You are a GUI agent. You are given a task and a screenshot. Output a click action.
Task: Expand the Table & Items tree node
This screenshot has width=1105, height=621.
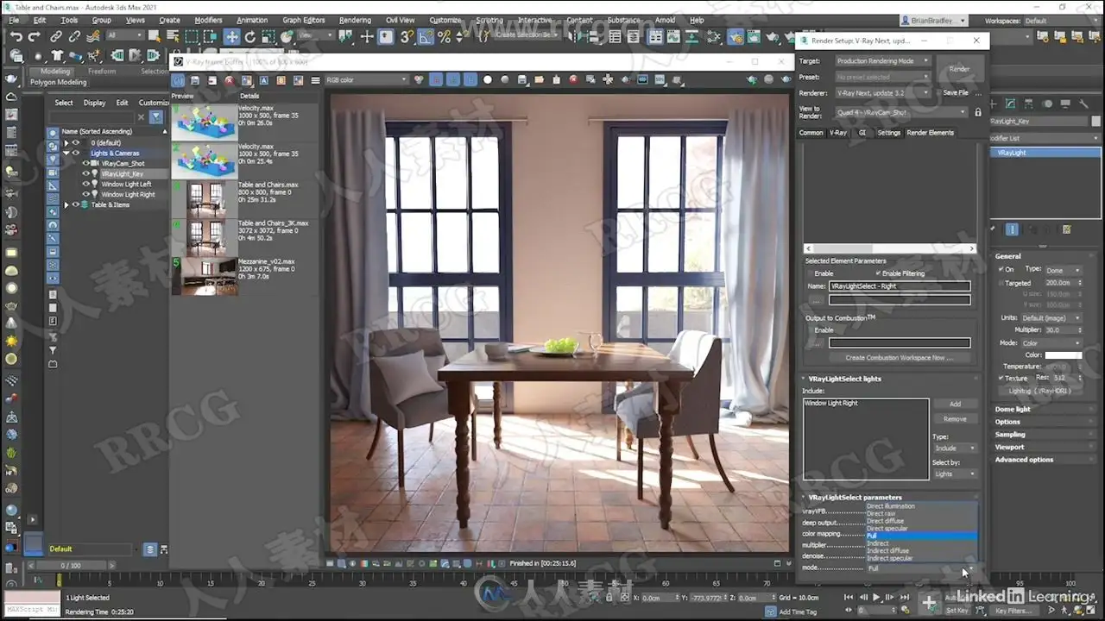click(66, 205)
